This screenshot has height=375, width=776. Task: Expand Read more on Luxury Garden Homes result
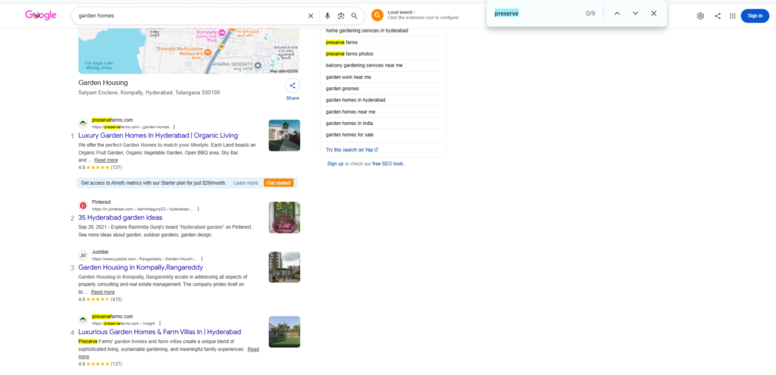(x=106, y=160)
